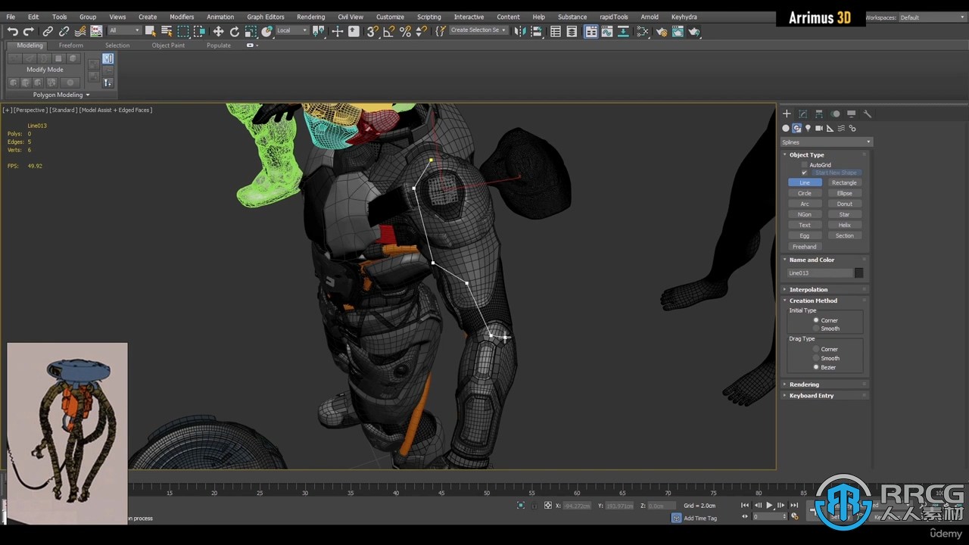The height and width of the screenshot is (545, 969).
Task: Toggle the Angle Snap icon
Action: tap(388, 31)
